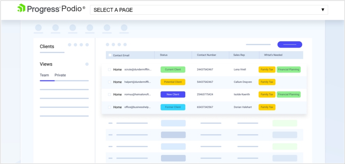345x164 pixels.
Task: Toggle the select-all checkbox beside Contact Email
Action: coord(110,55)
